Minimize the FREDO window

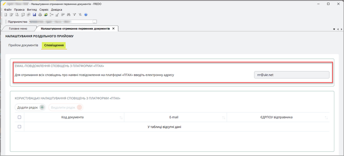(319, 4)
